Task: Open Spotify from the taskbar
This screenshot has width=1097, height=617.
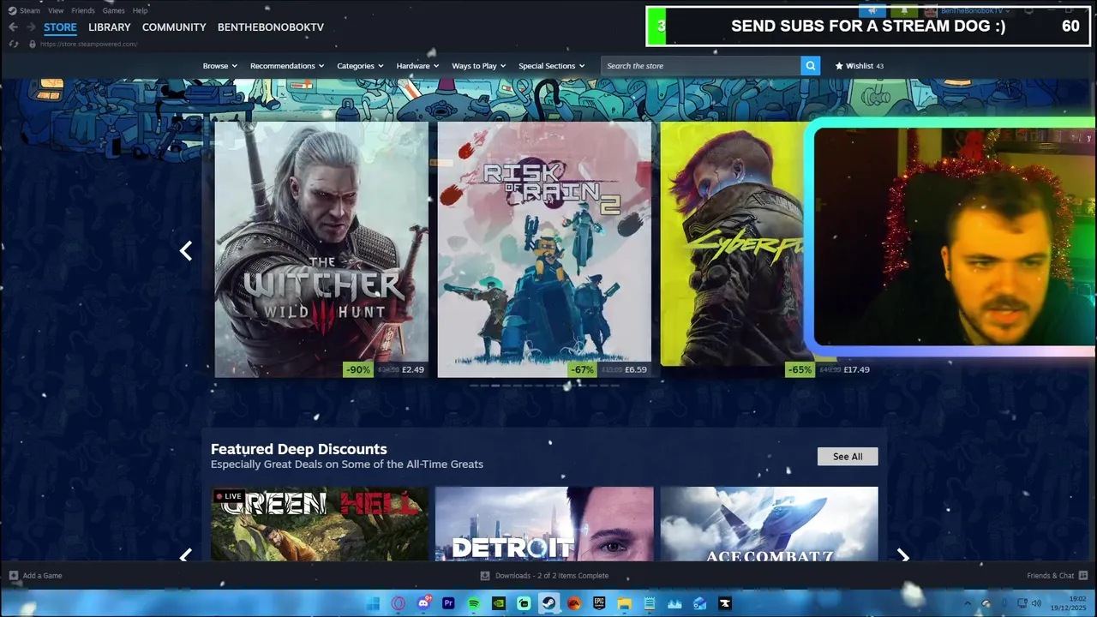Action: (474, 603)
